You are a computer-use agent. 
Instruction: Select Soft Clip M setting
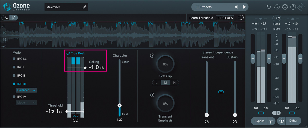click(166, 83)
